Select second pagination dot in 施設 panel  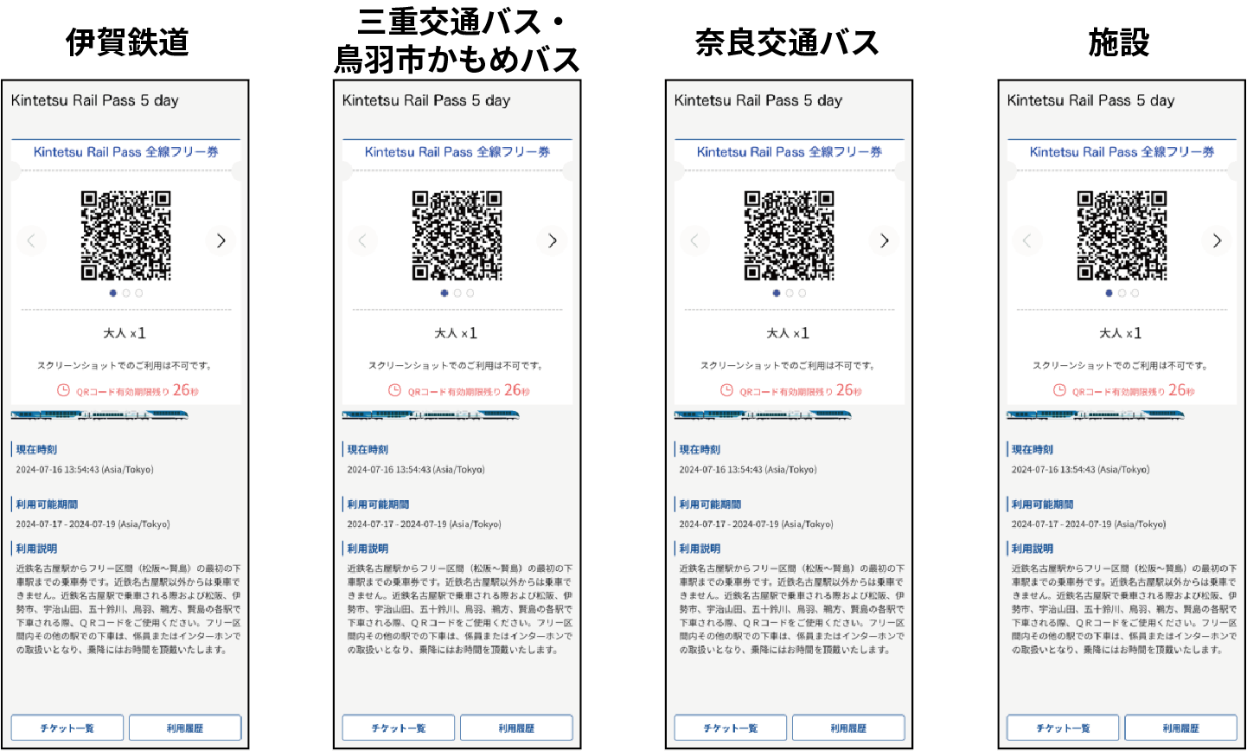[1122, 293]
